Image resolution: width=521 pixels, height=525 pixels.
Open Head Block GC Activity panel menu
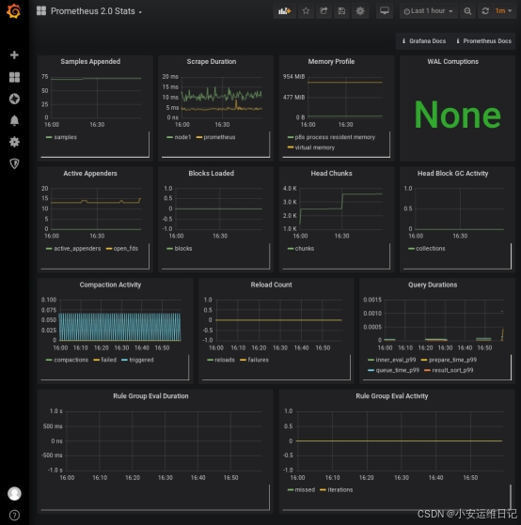pyautogui.click(x=452, y=174)
